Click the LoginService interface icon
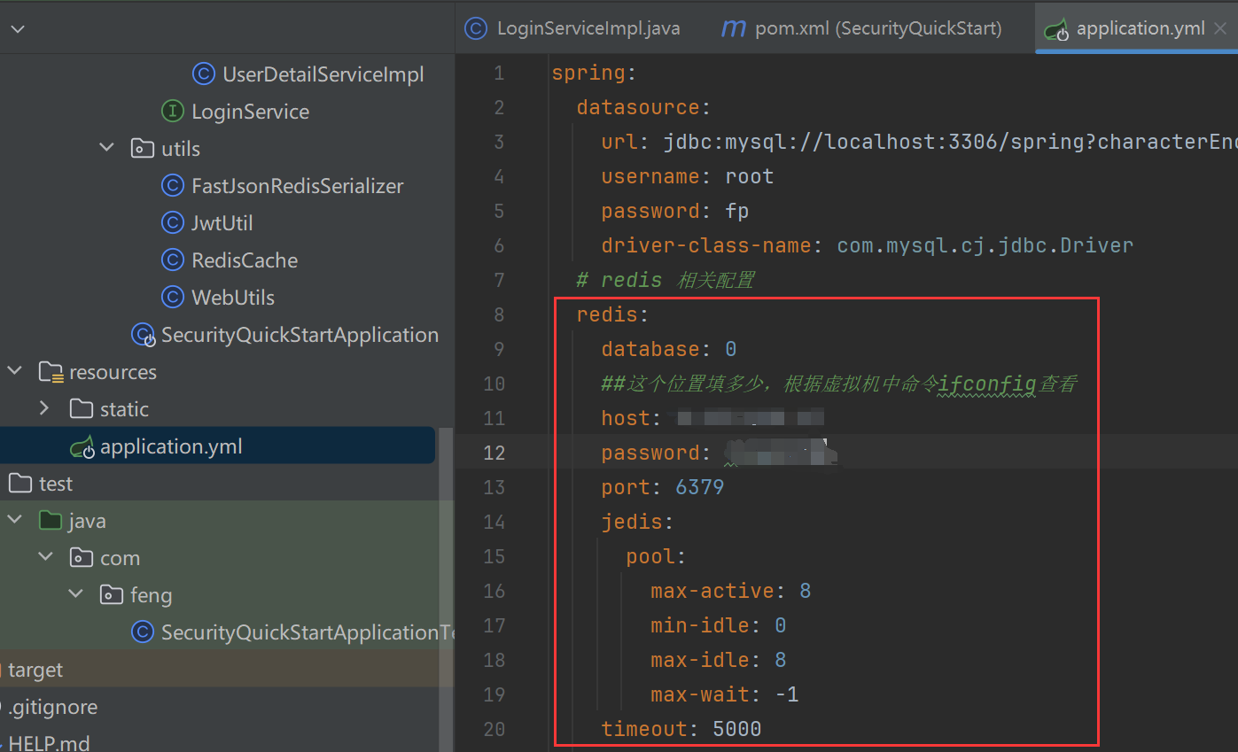This screenshot has width=1238, height=752. point(172,112)
